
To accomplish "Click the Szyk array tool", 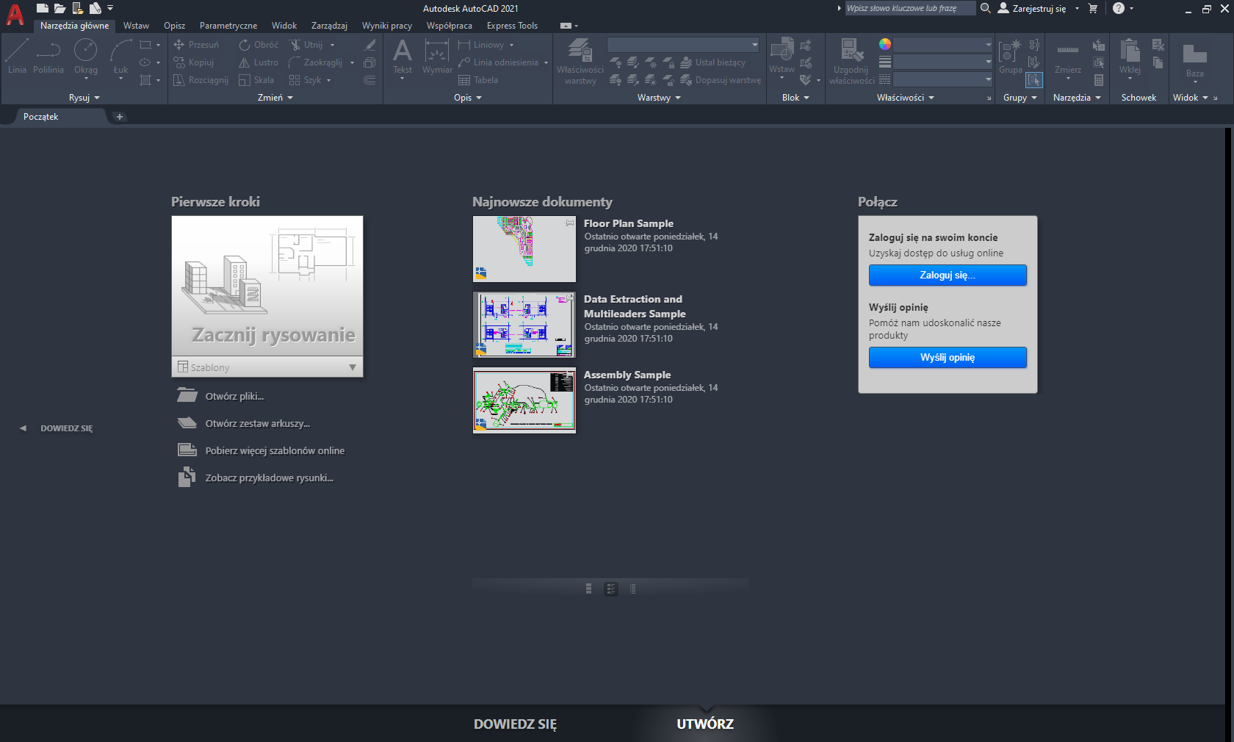I will [x=306, y=80].
